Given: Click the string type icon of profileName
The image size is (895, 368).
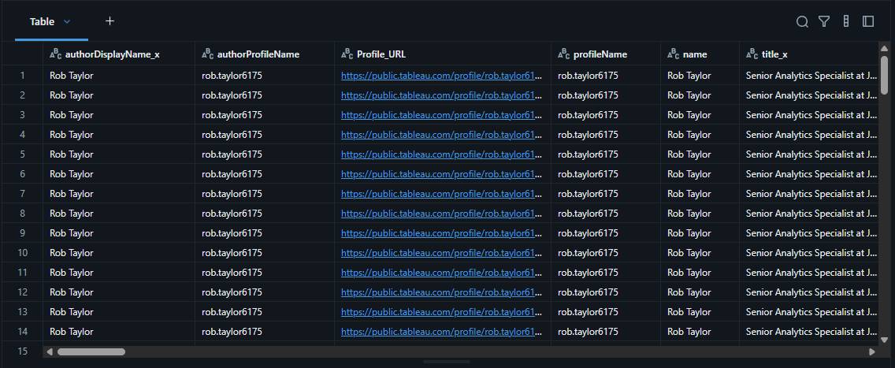Looking at the screenshot, I should (x=563, y=54).
